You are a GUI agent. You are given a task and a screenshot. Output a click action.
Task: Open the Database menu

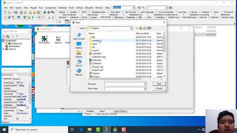point(63,8)
